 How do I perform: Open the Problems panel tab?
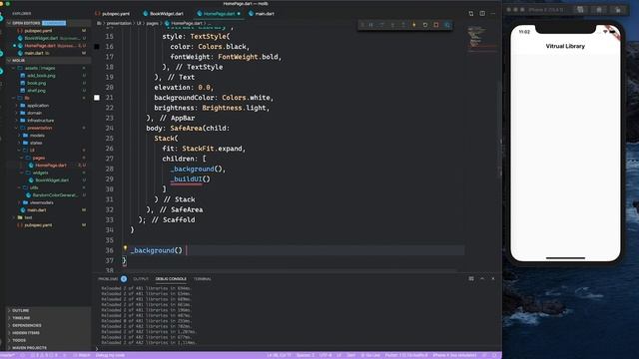pyautogui.click(x=108, y=279)
